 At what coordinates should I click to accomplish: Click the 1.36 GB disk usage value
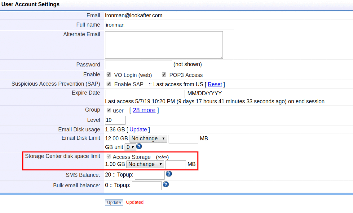(115, 130)
